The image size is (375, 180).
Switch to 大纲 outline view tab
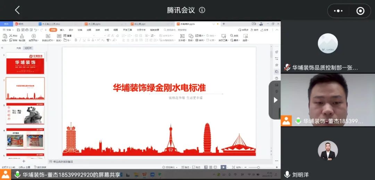[18, 48]
